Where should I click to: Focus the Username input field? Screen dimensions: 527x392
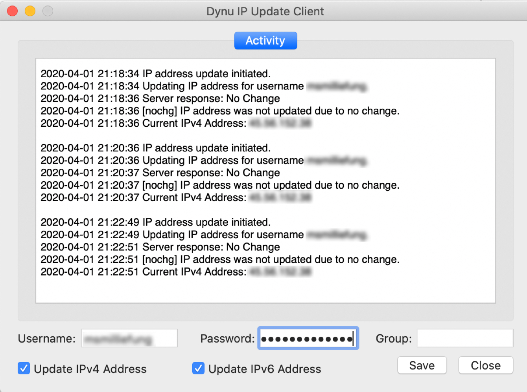(x=129, y=338)
